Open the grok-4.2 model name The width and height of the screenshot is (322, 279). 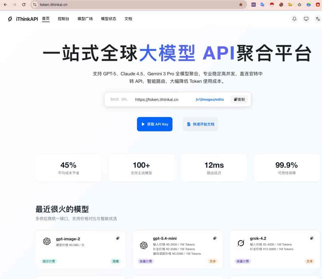pos(258,238)
